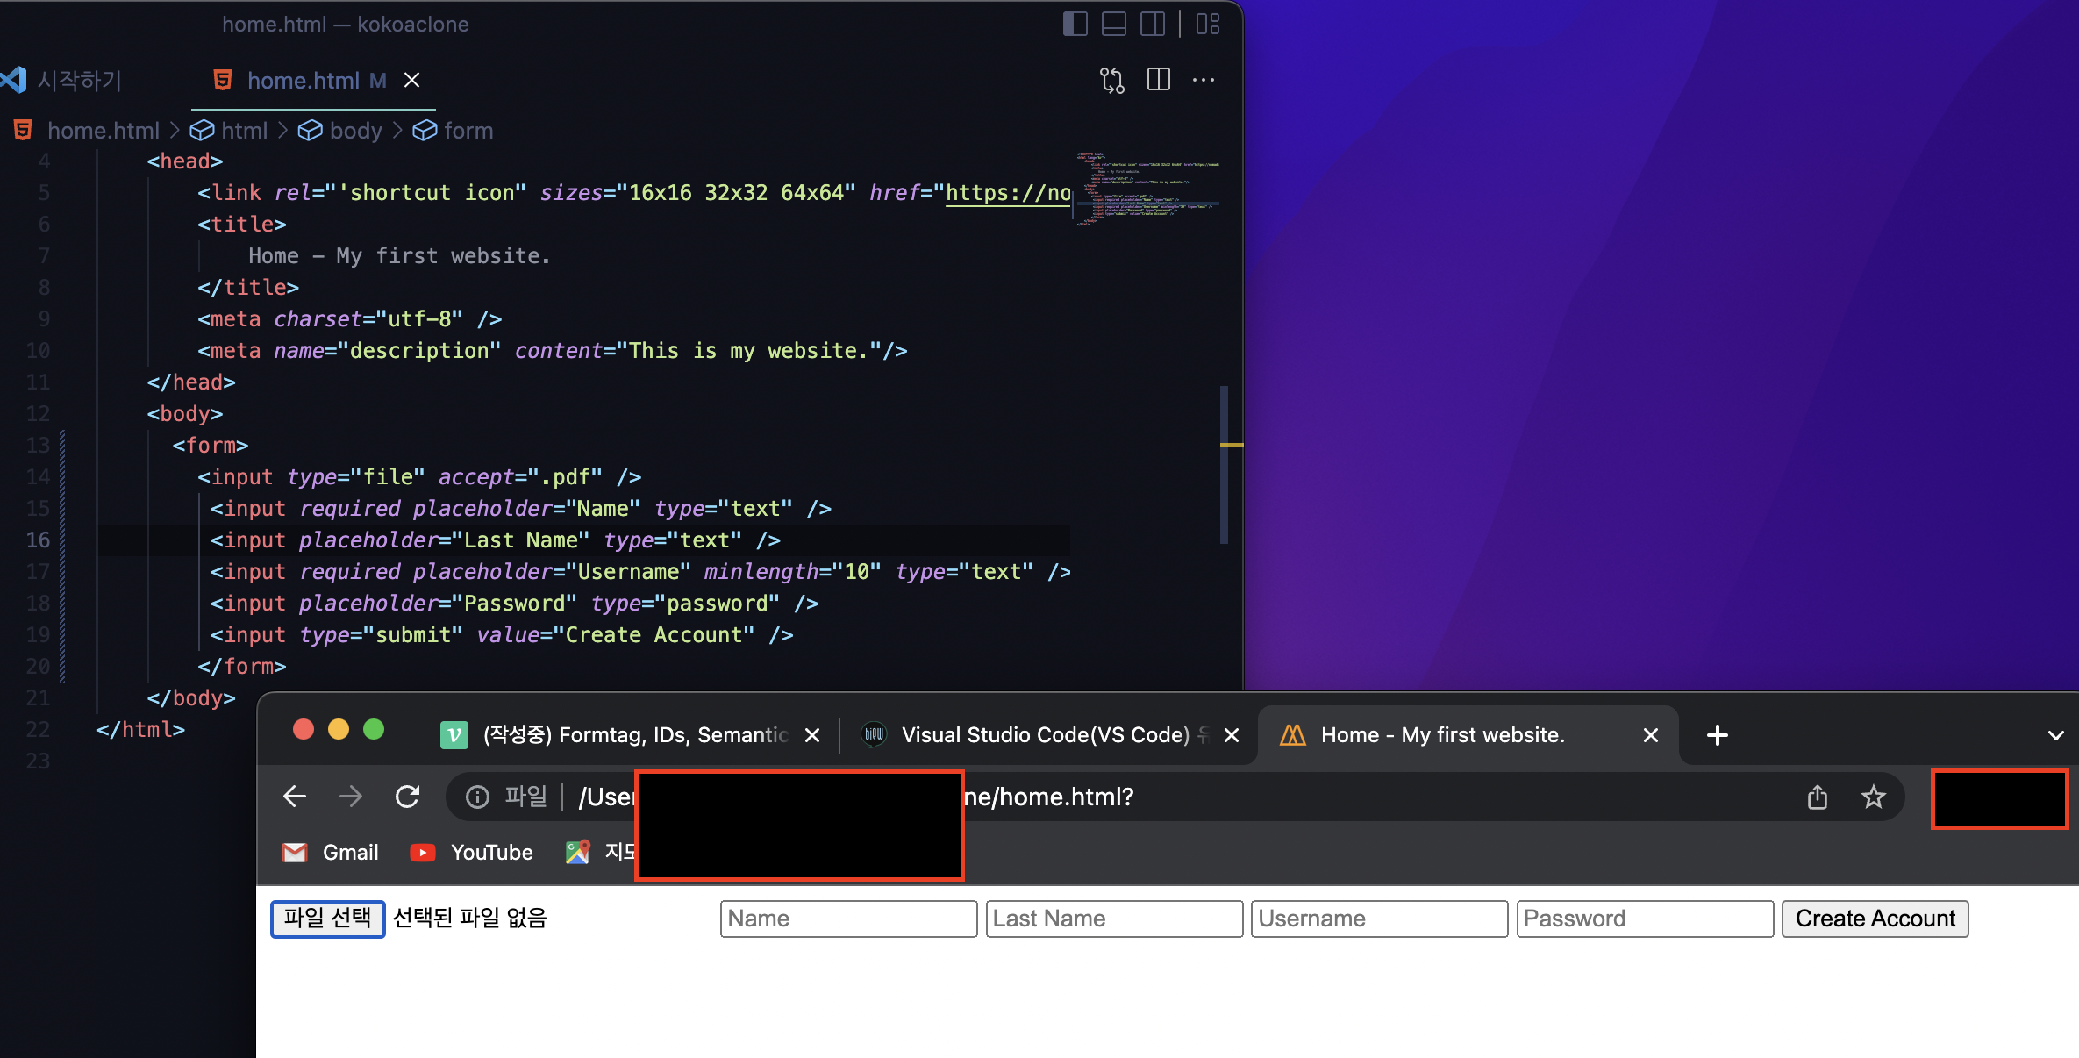
Task: Bookmark this page with the star icon
Action: pos(1873,797)
